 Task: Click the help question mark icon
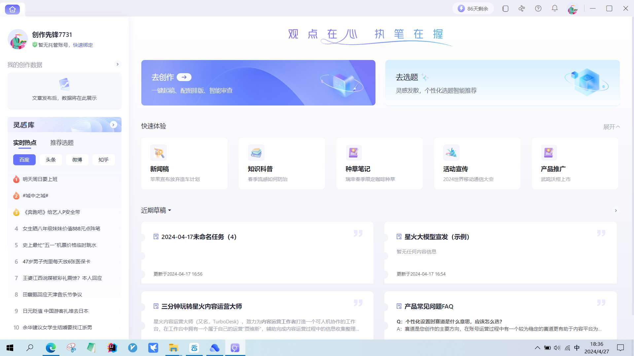point(538,9)
